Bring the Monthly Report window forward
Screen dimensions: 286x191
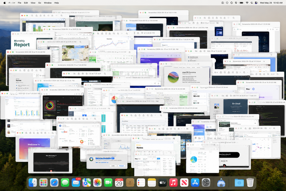(22, 41)
